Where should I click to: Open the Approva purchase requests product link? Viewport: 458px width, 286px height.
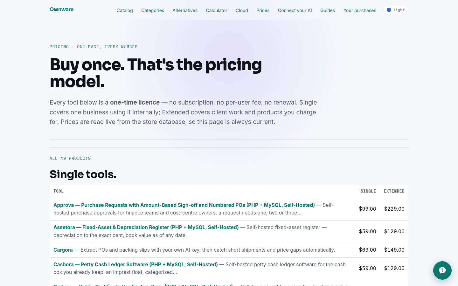(x=184, y=205)
